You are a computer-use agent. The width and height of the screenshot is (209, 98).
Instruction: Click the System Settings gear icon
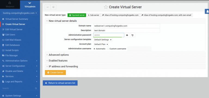pos(3,96)
